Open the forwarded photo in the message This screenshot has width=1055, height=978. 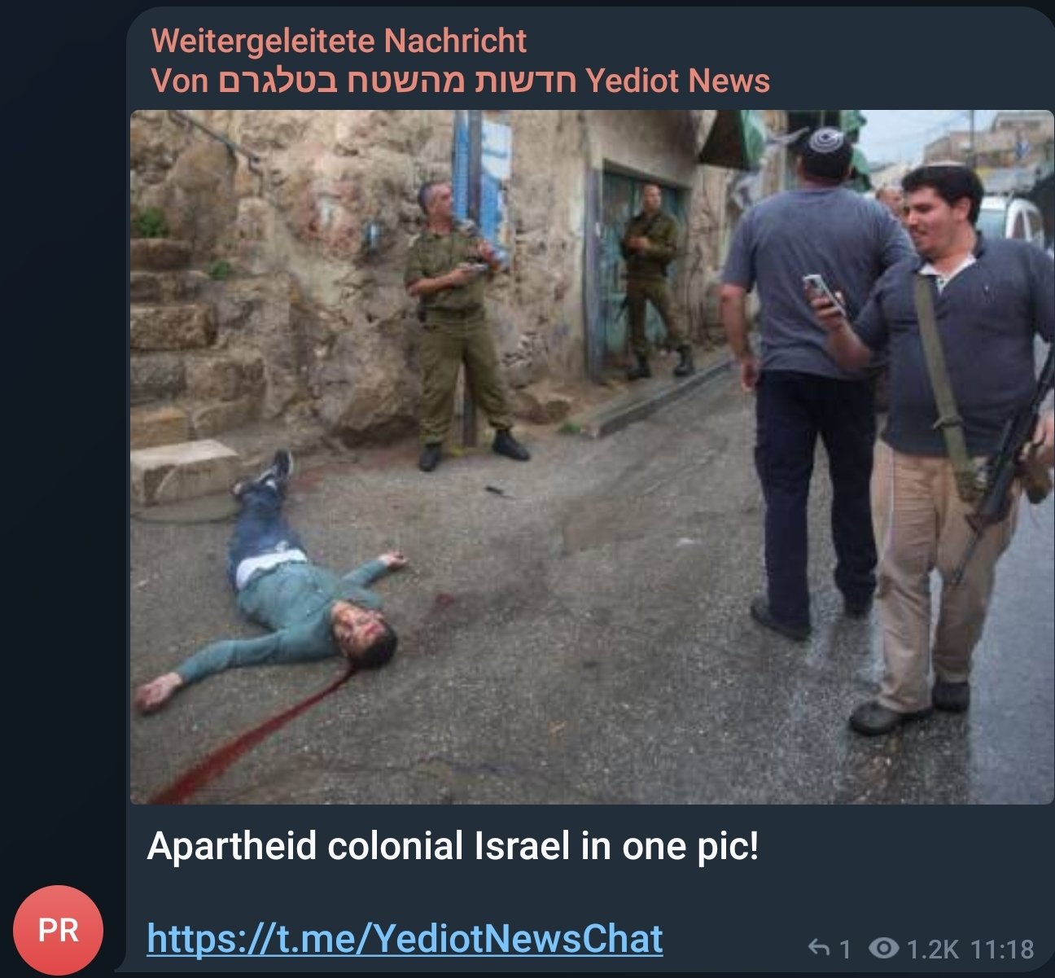(592, 457)
